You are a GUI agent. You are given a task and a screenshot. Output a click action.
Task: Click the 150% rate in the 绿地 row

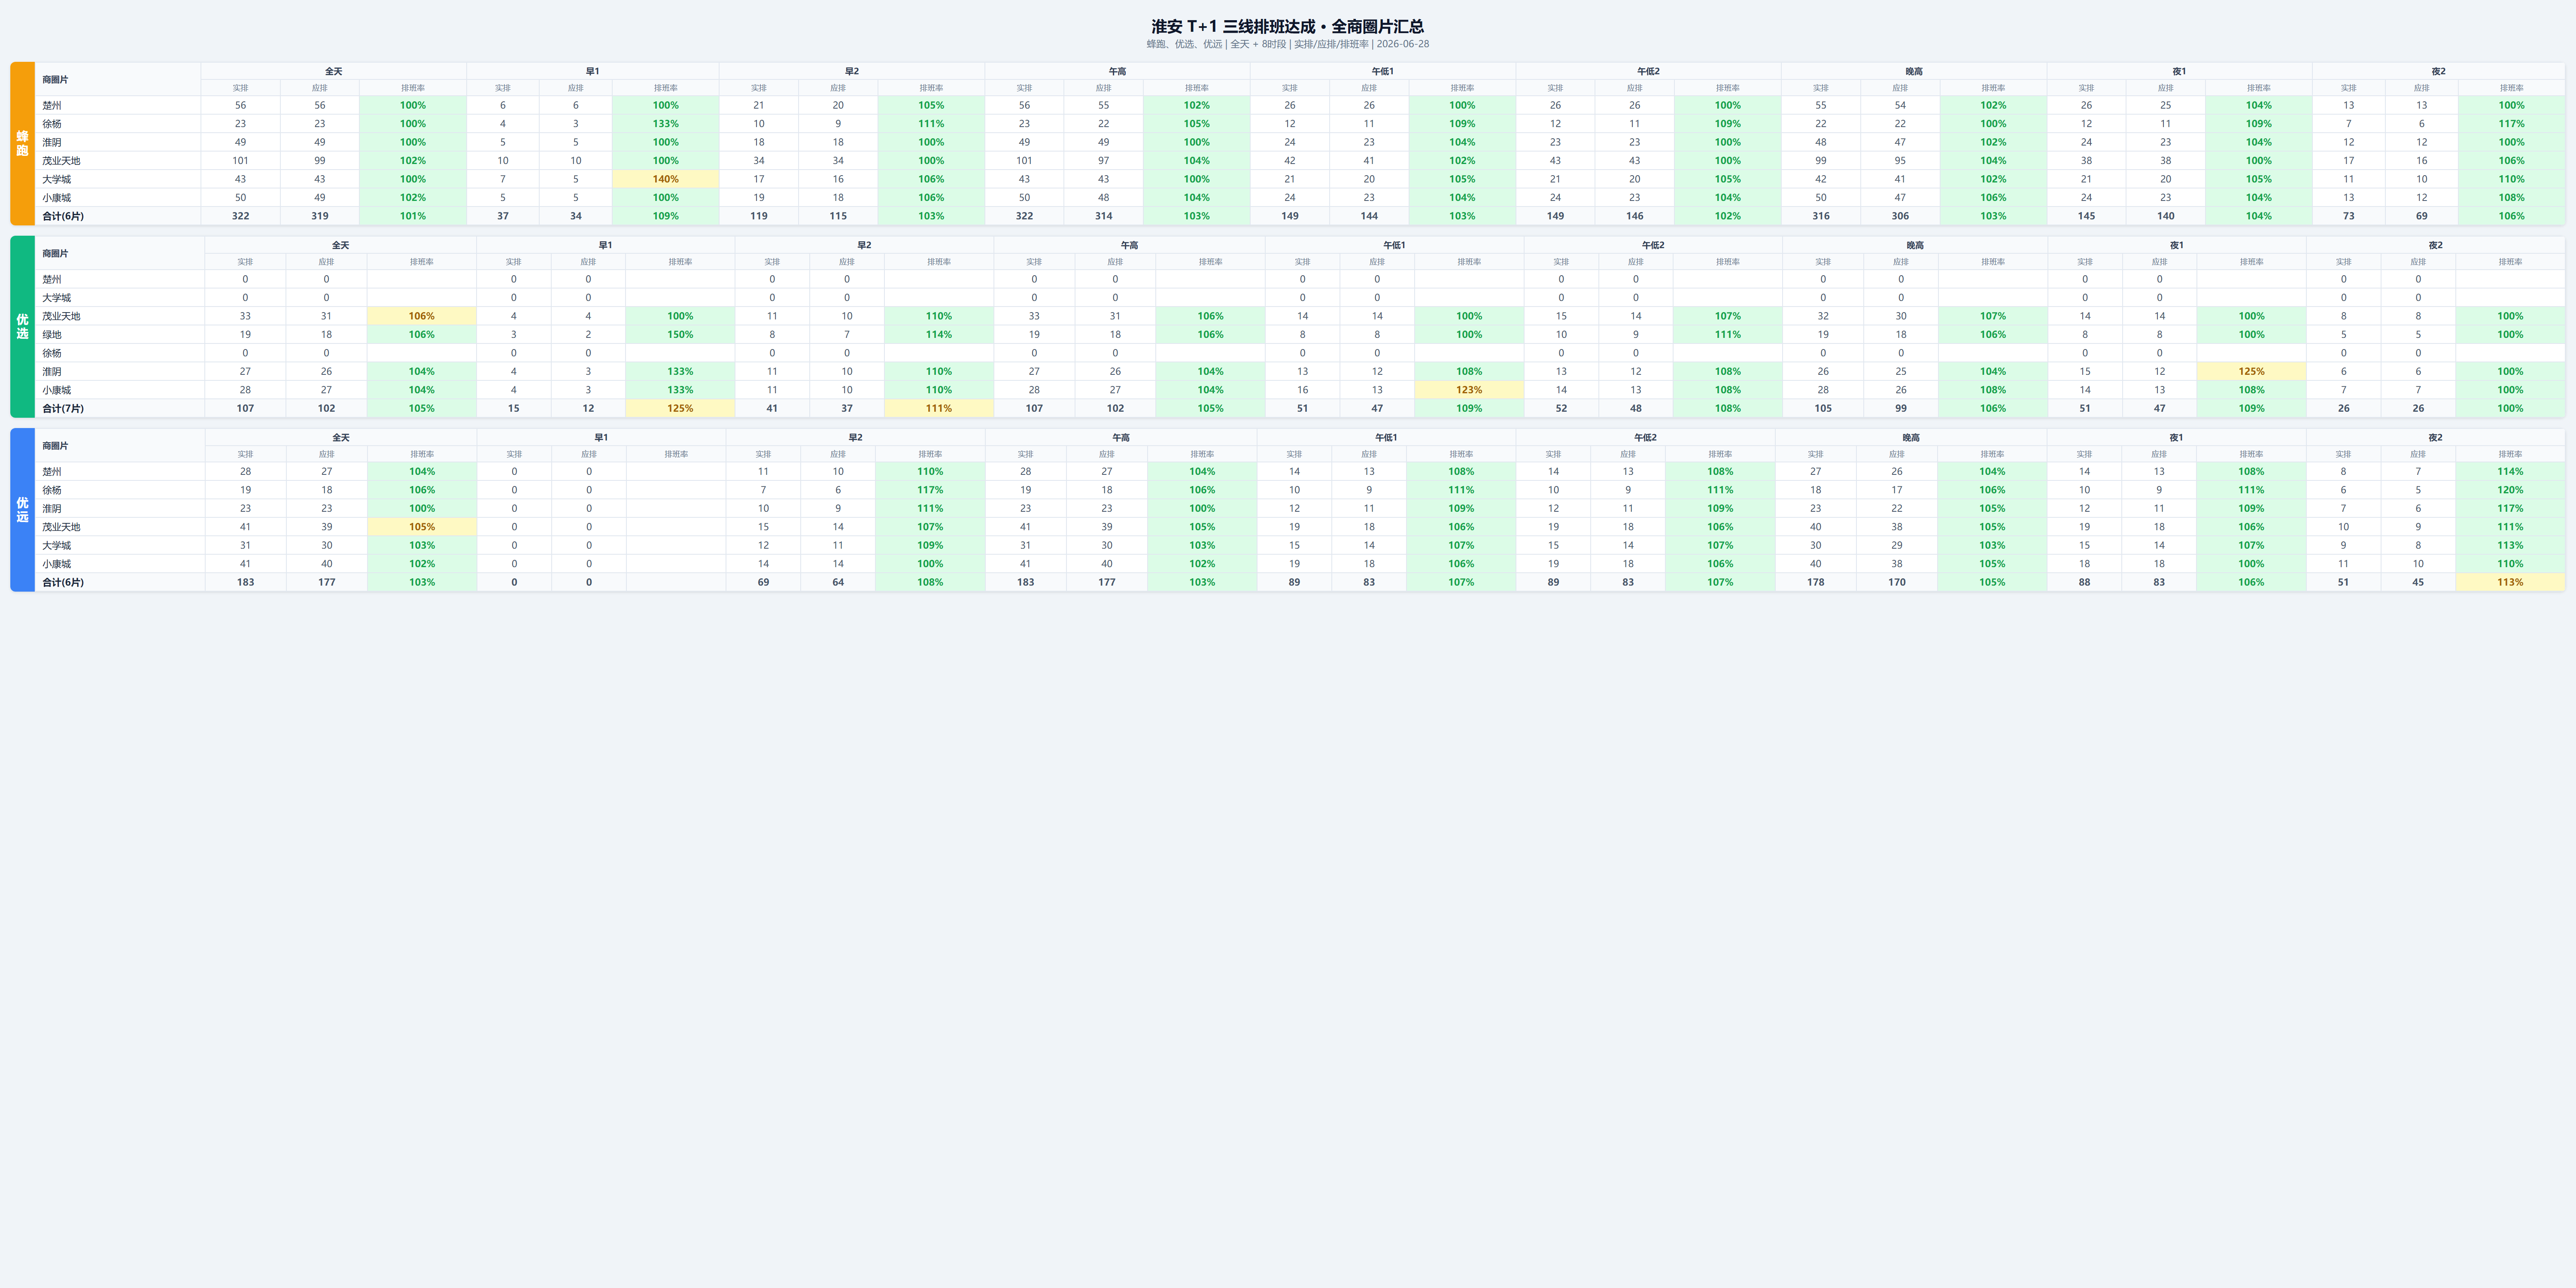coord(680,334)
